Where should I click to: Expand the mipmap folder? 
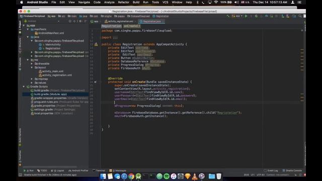pos(32,79)
